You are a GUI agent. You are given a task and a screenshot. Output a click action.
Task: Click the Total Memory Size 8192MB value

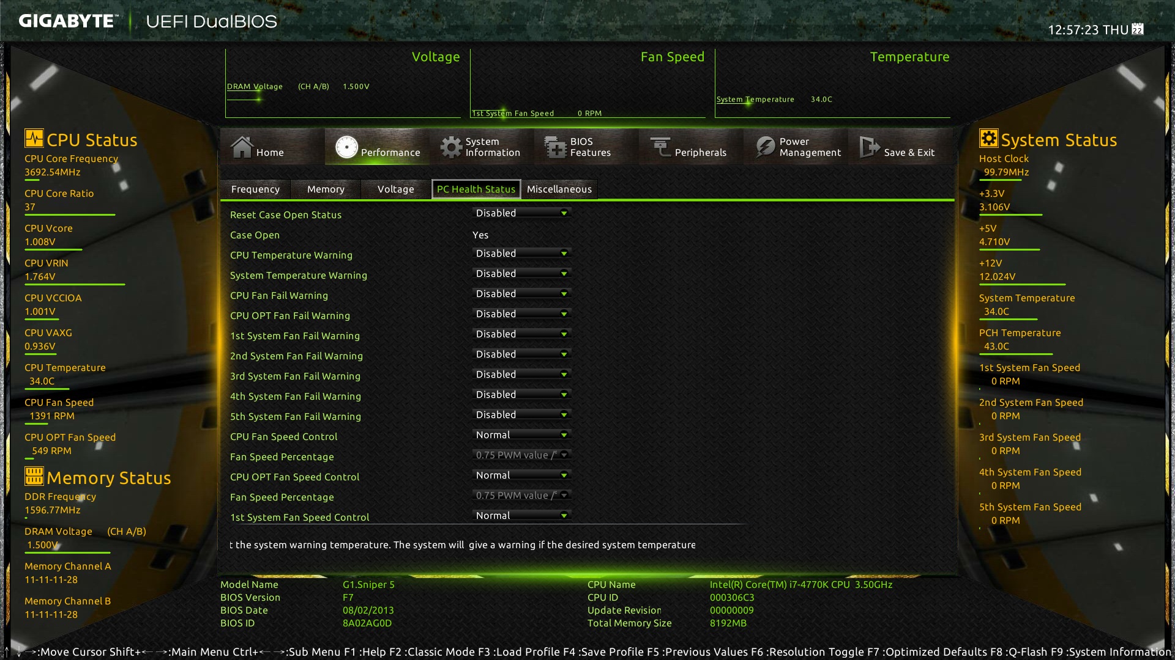728,623
